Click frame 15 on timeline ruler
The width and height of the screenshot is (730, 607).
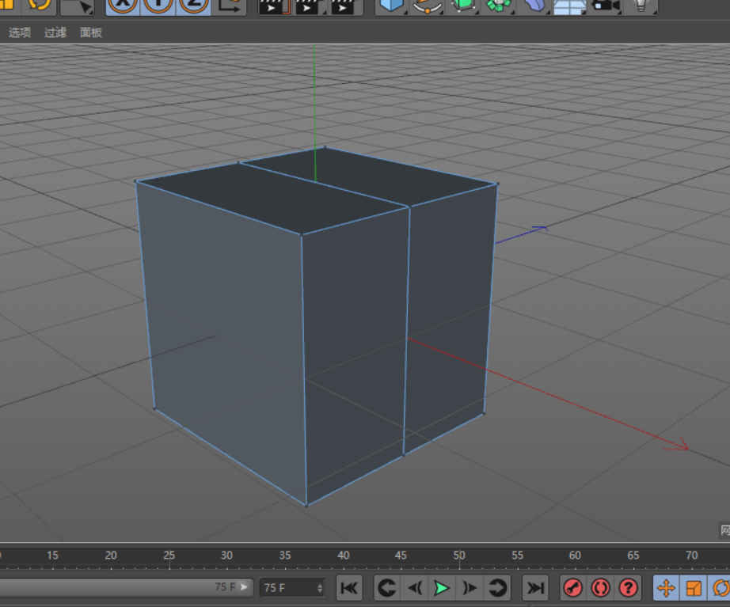pyautogui.click(x=52, y=556)
